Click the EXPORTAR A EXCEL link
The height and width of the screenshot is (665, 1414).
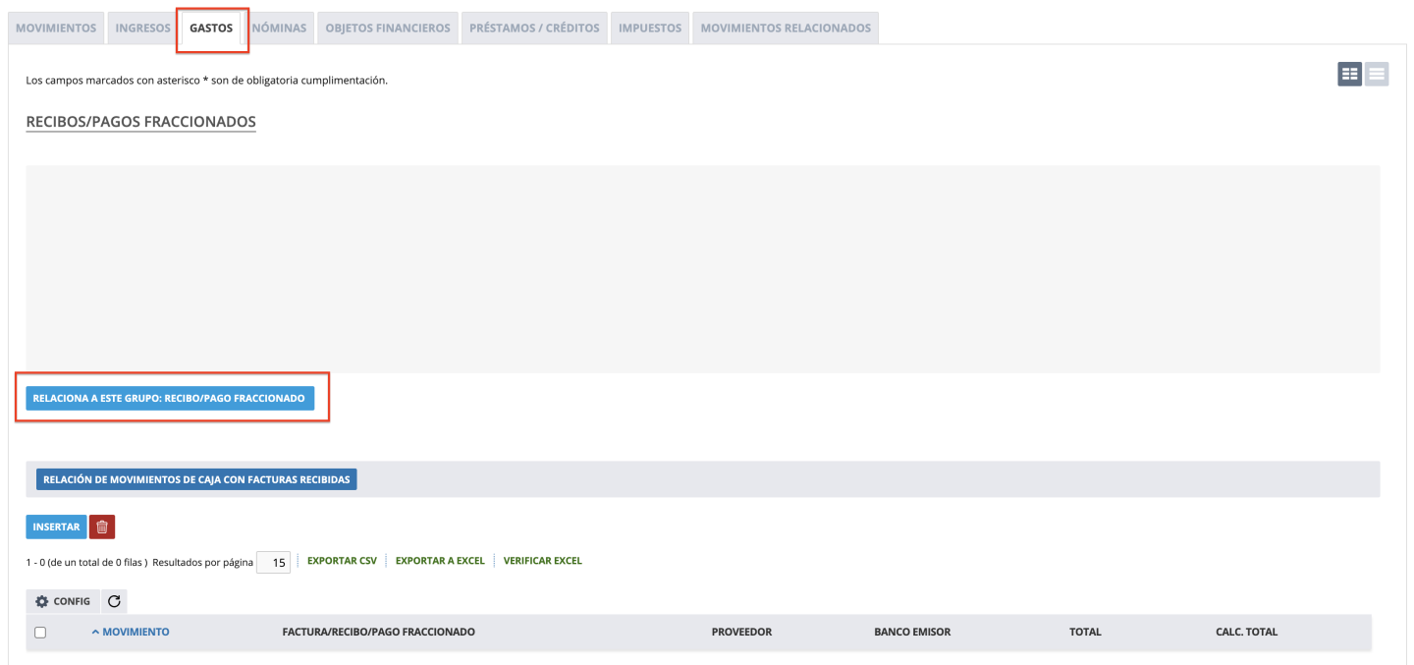click(440, 561)
